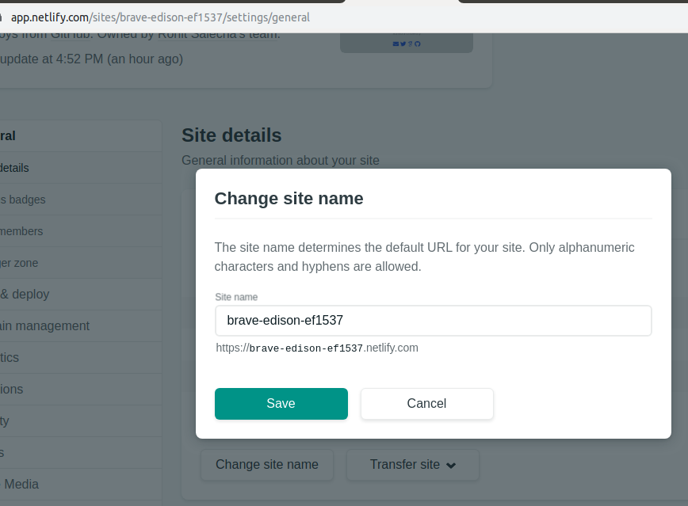The image size is (688, 506).
Task: Click 'General information about your site' text
Action: (281, 161)
